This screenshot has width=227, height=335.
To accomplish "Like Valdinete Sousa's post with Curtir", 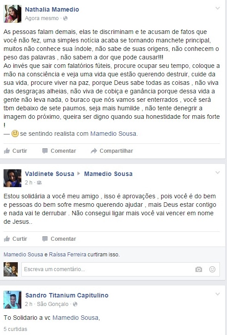I will [x=16, y=239].
